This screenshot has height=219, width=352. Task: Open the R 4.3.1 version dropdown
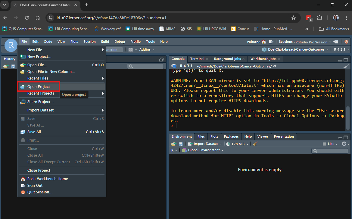tap(341, 49)
